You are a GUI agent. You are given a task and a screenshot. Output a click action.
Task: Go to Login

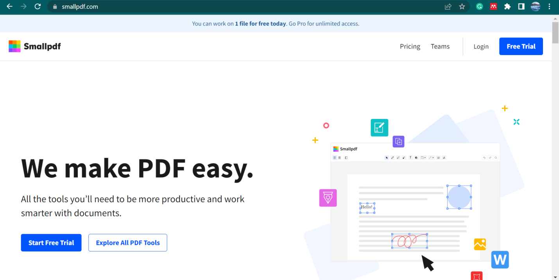point(481,46)
